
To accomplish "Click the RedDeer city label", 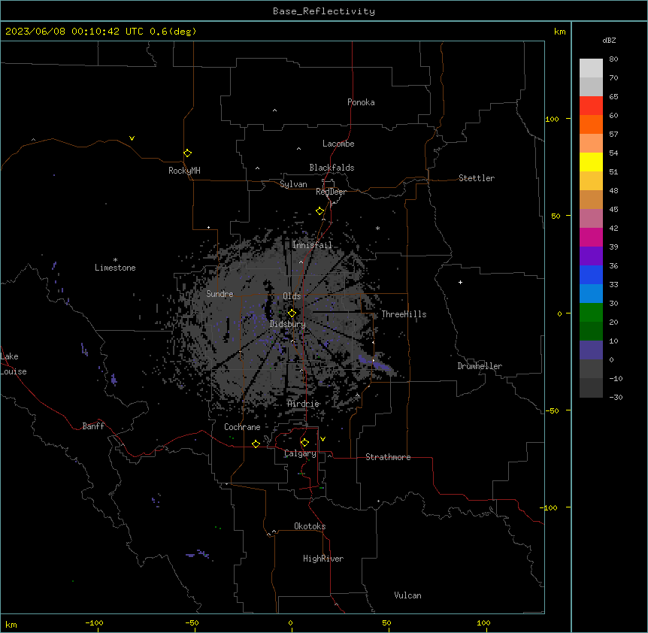I will click(331, 192).
